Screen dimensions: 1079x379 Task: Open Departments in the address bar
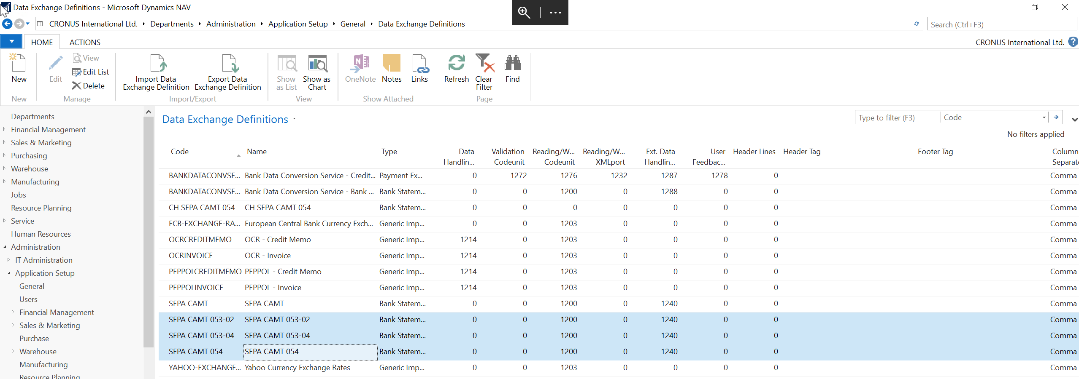(172, 24)
